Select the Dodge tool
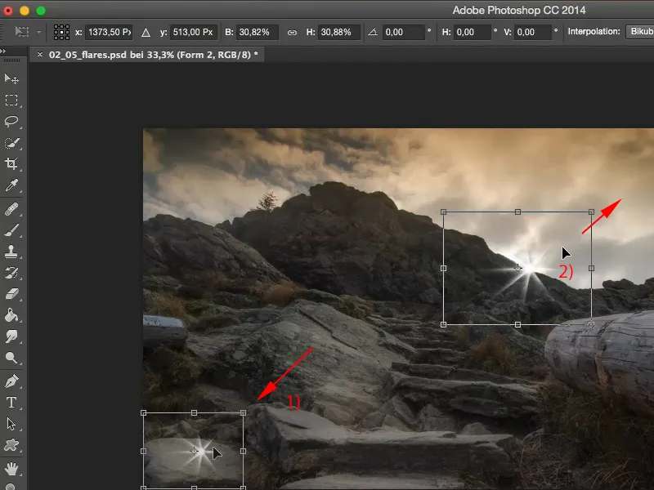 click(11, 358)
